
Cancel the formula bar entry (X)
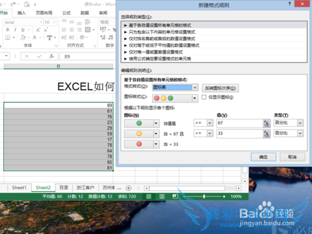click(27, 56)
